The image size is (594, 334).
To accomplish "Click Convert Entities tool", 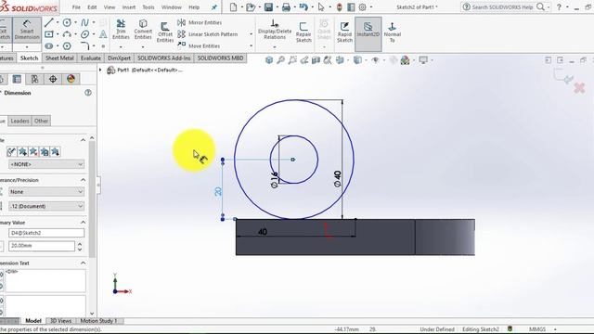I will pyautogui.click(x=143, y=30).
